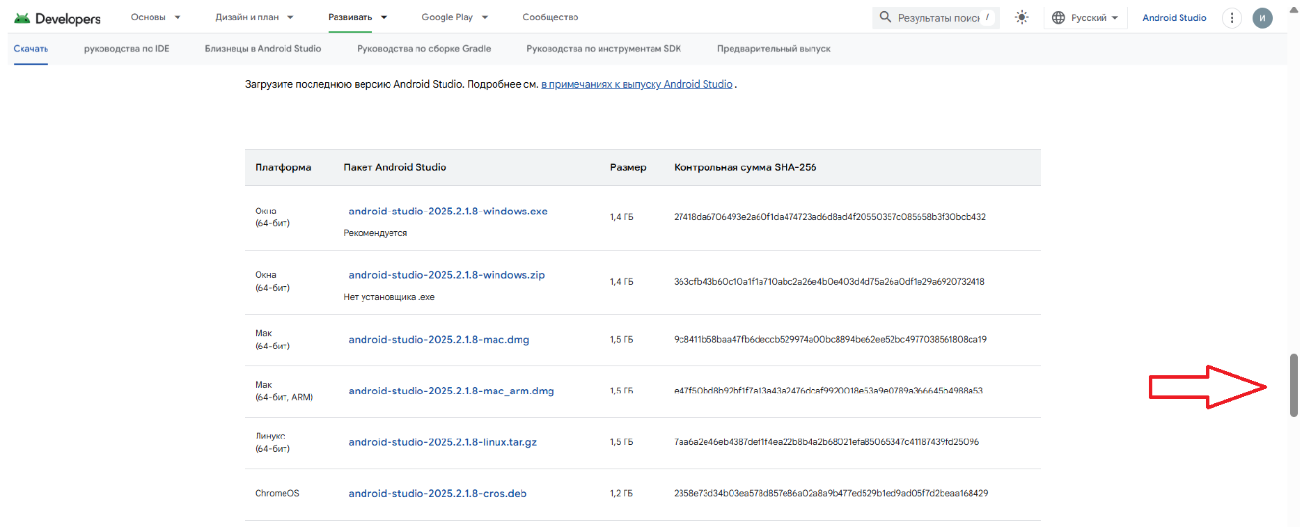Open the Сообщество menu item
1302x527 pixels.
[550, 17]
